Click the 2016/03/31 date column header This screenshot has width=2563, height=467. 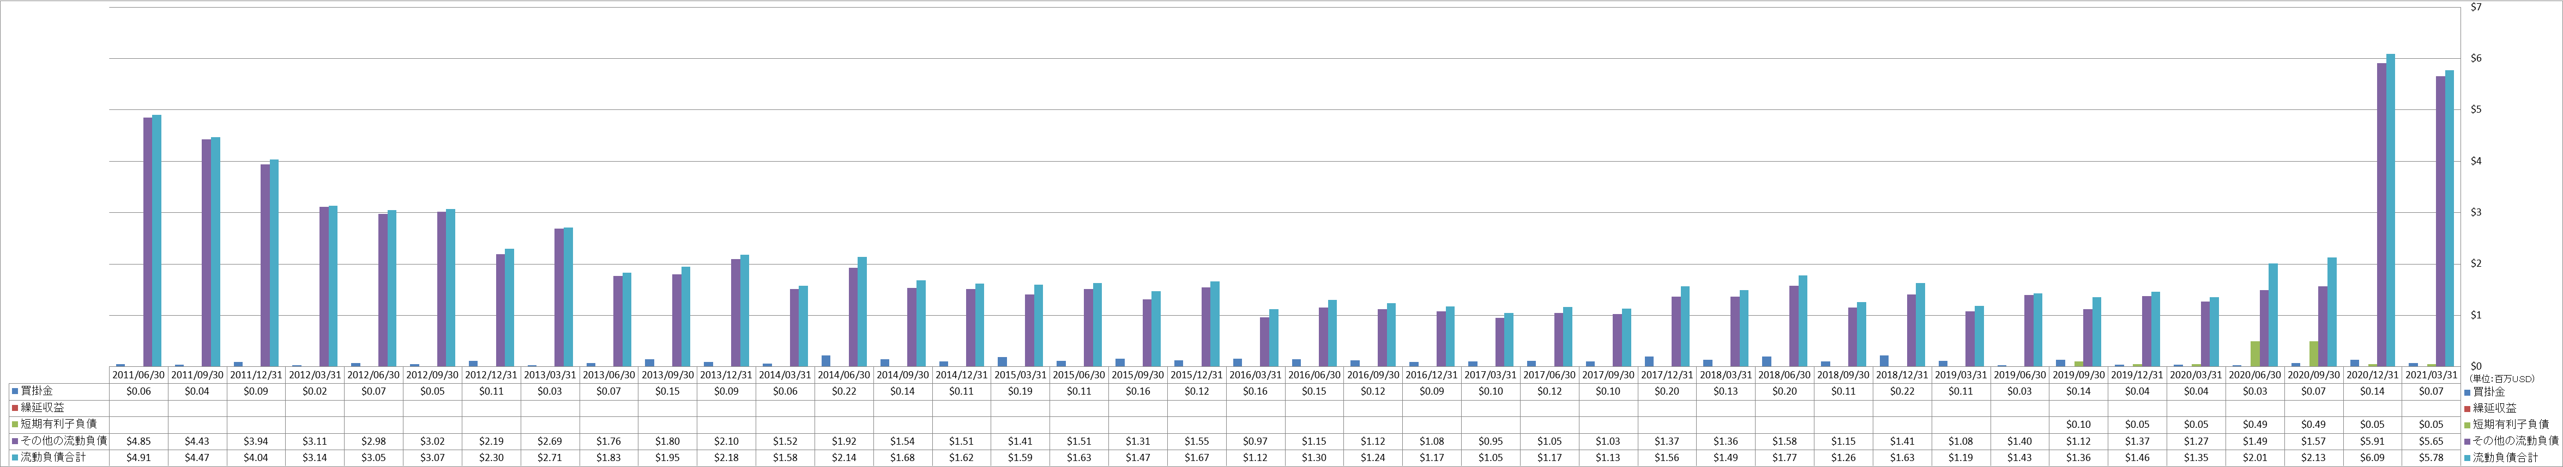1255,376
